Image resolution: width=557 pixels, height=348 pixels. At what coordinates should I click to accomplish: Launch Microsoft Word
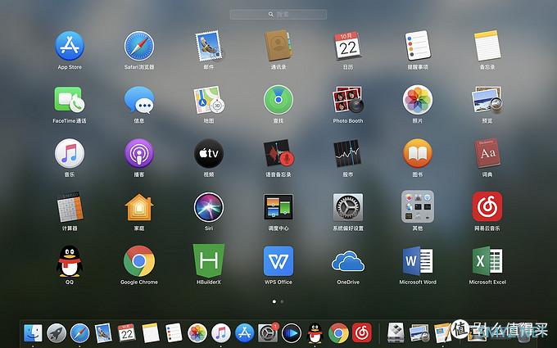[418, 261]
